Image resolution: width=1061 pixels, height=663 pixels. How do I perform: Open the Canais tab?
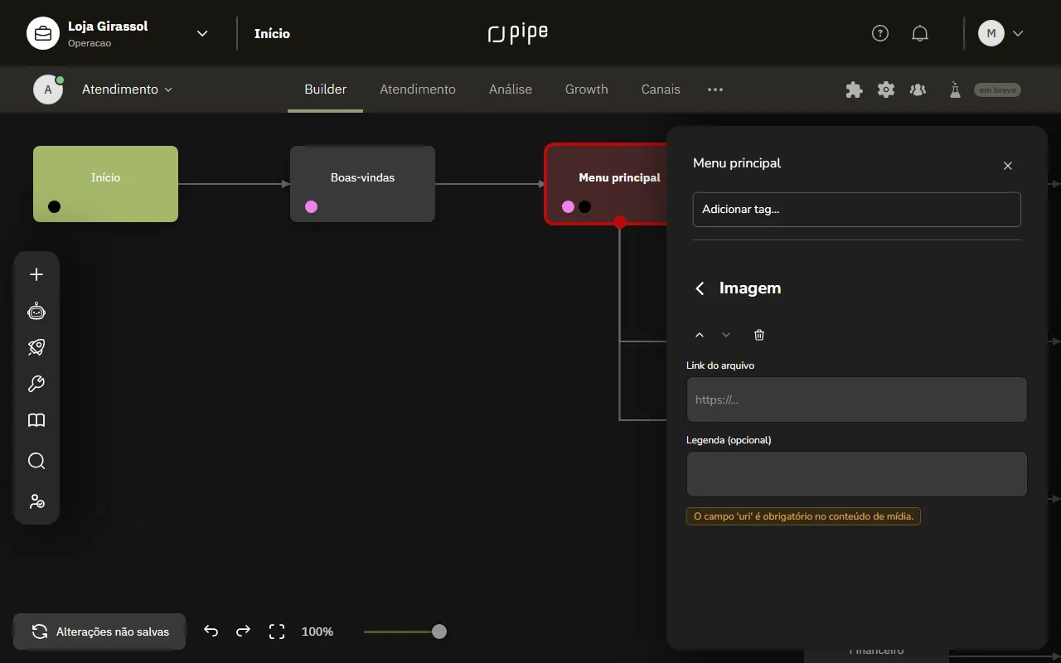[661, 90]
